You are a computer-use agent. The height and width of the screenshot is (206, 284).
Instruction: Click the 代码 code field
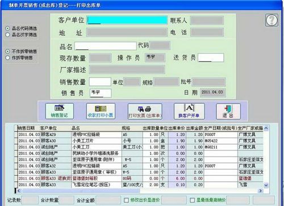(160, 45)
